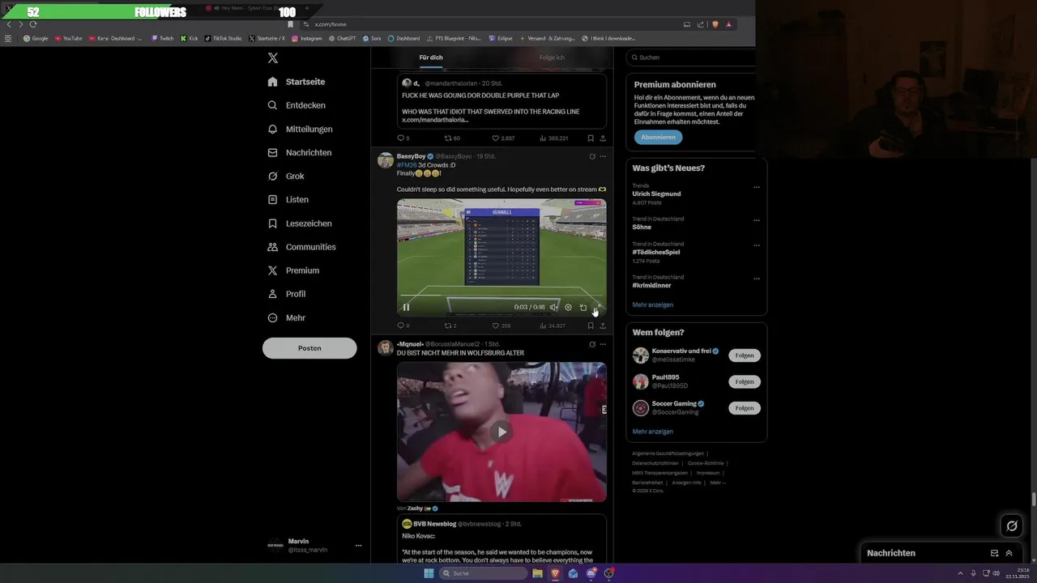The width and height of the screenshot is (1037, 583).
Task: Open Profil in the sidebar
Action: pos(287,294)
